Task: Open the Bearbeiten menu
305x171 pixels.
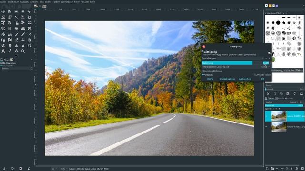Action: (13, 2)
